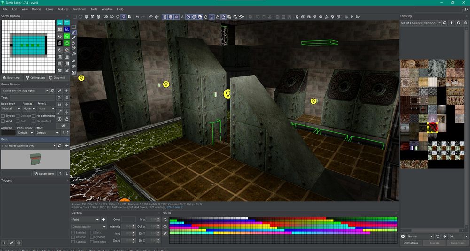470x251 pixels.
Task: Click the add sound source speaker icon
Action: click(x=321, y=17)
